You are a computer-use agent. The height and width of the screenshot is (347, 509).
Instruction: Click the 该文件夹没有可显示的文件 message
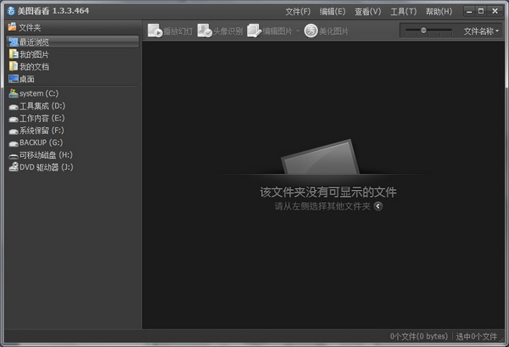tap(328, 192)
